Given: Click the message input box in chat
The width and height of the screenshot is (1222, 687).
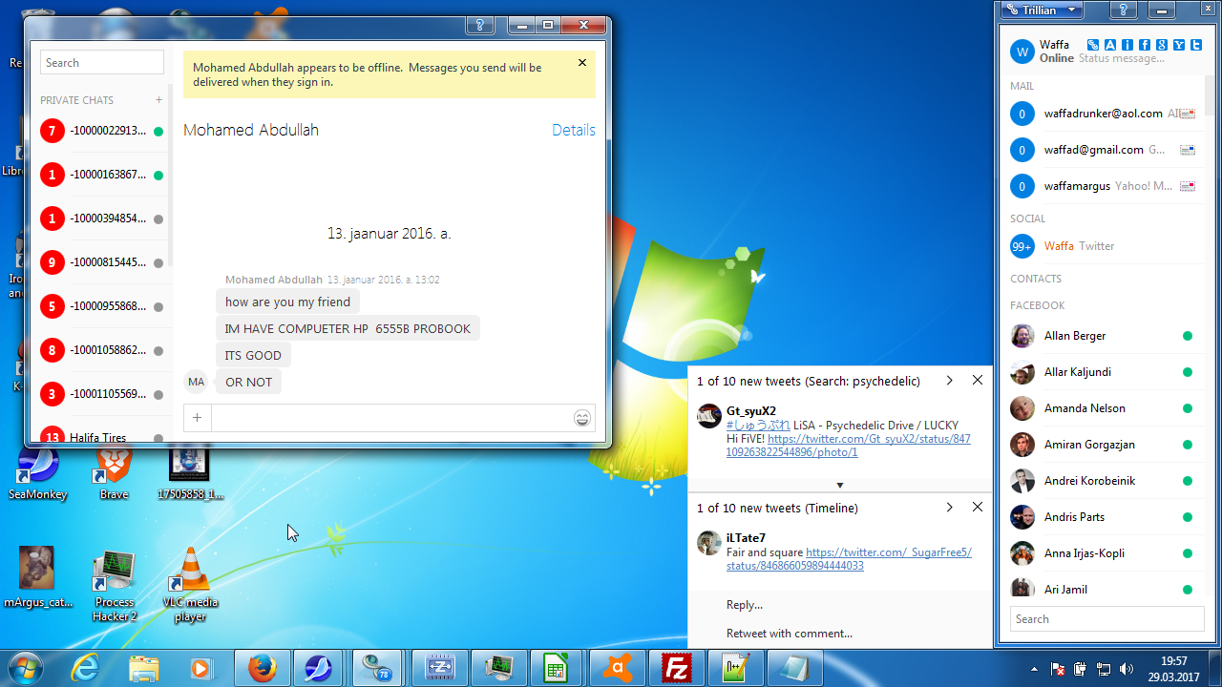Looking at the screenshot, I should [390, 418].
